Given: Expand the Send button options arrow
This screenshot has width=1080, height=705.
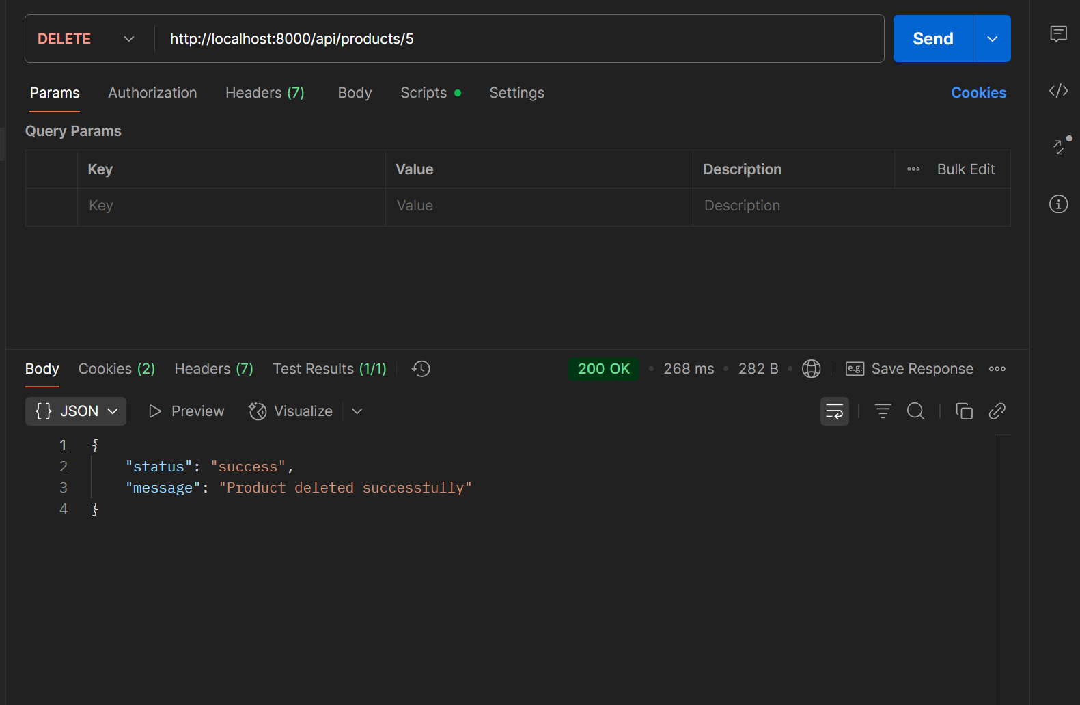Looking at the screenshot, I should (x=992, y=39).
